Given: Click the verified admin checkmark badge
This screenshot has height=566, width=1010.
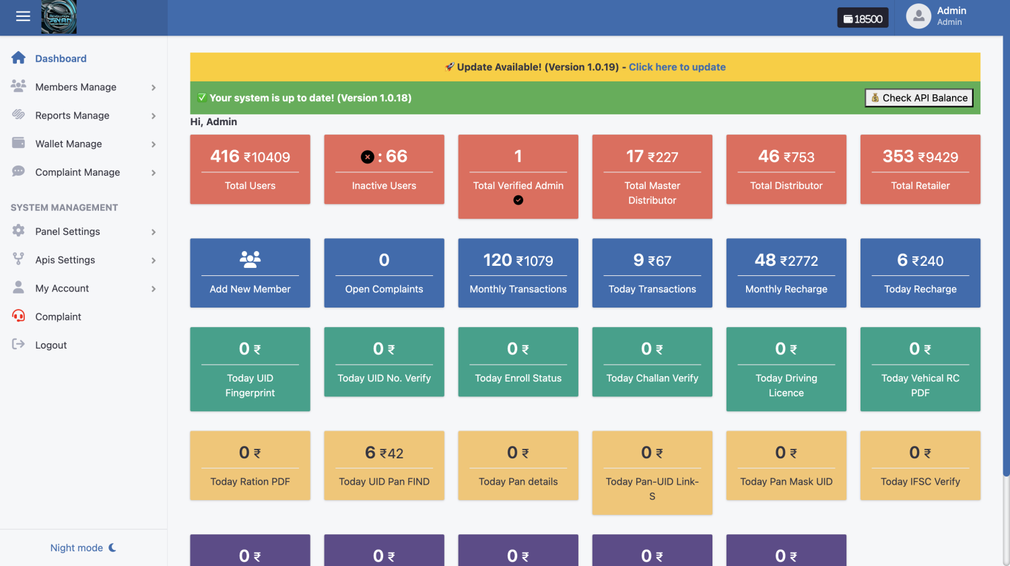Looking at the screenshot, I should tap(518, 200).
